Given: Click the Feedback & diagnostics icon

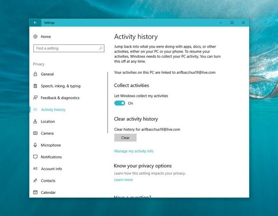Looking at the screenshot, I should point(35,98).
